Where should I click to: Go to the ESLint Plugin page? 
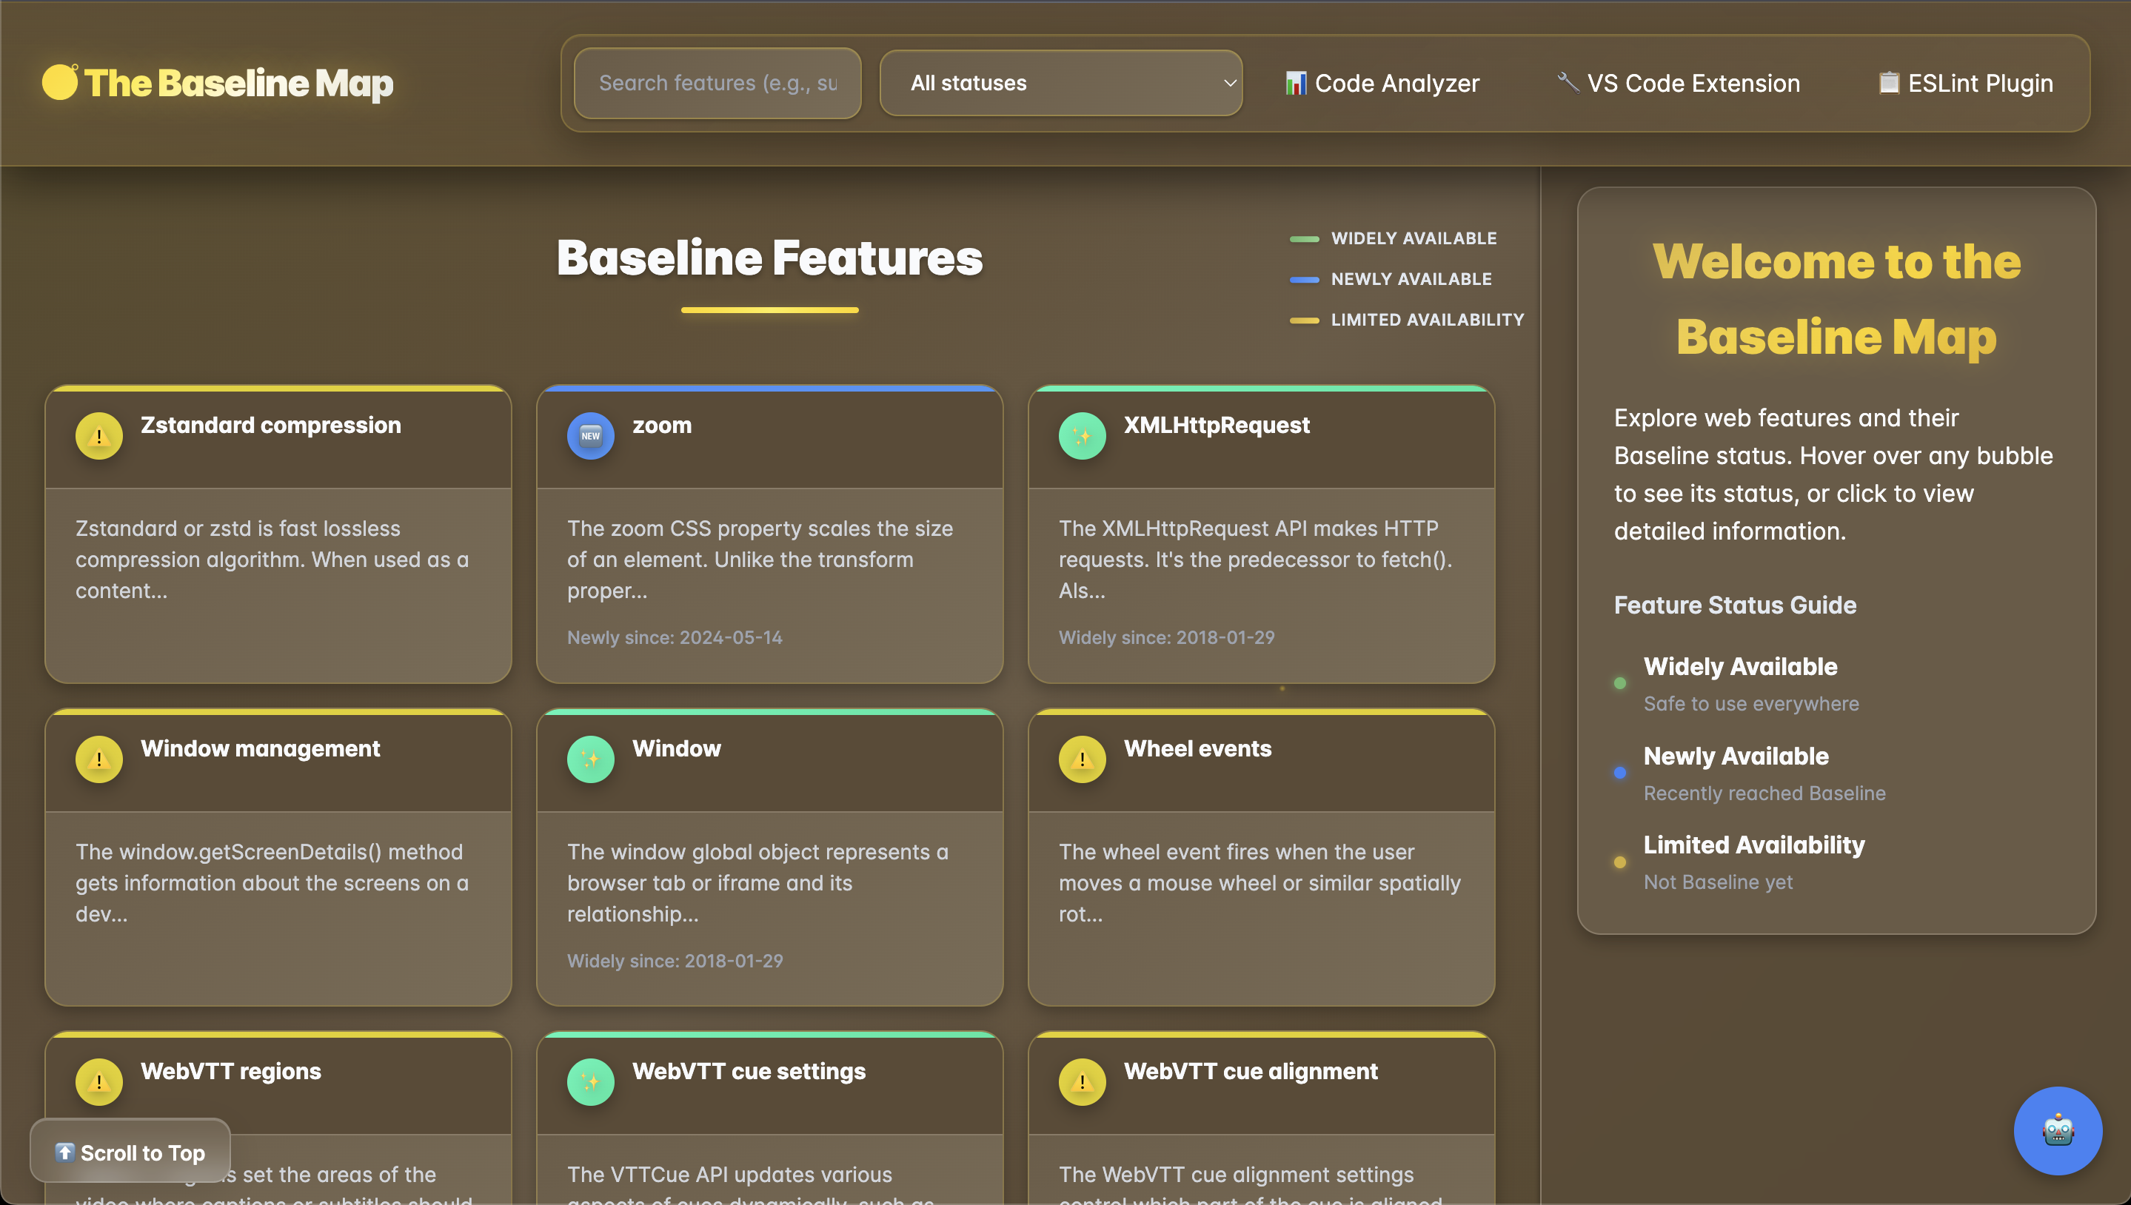1965,83
